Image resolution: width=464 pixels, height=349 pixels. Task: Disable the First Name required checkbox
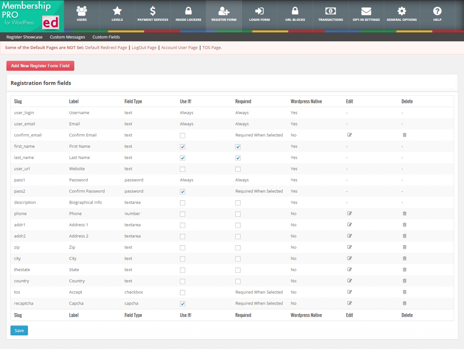click(x=238, y=146)
